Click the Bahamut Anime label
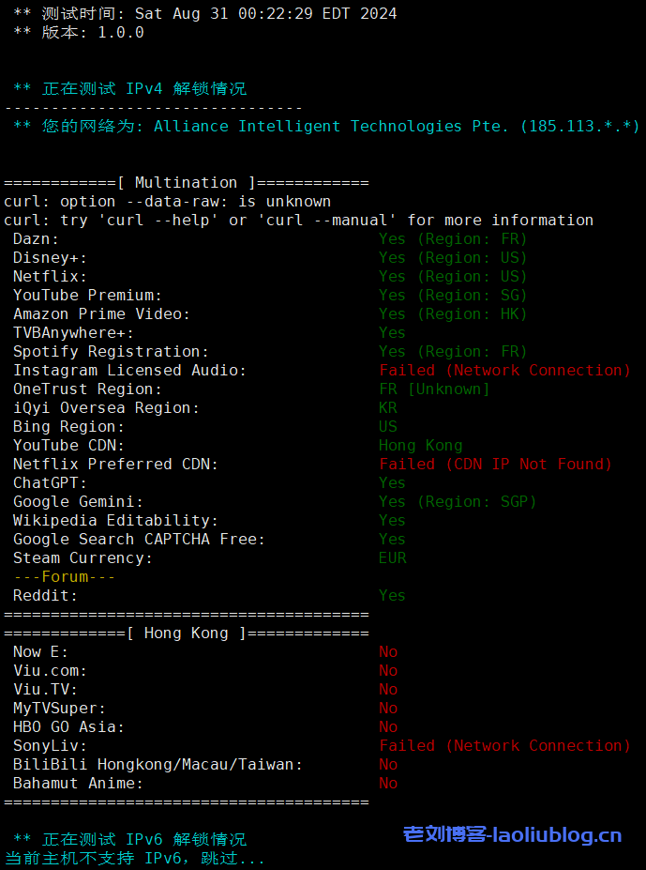Viewport: 646px width, 870px height. [x=78, y=783]
